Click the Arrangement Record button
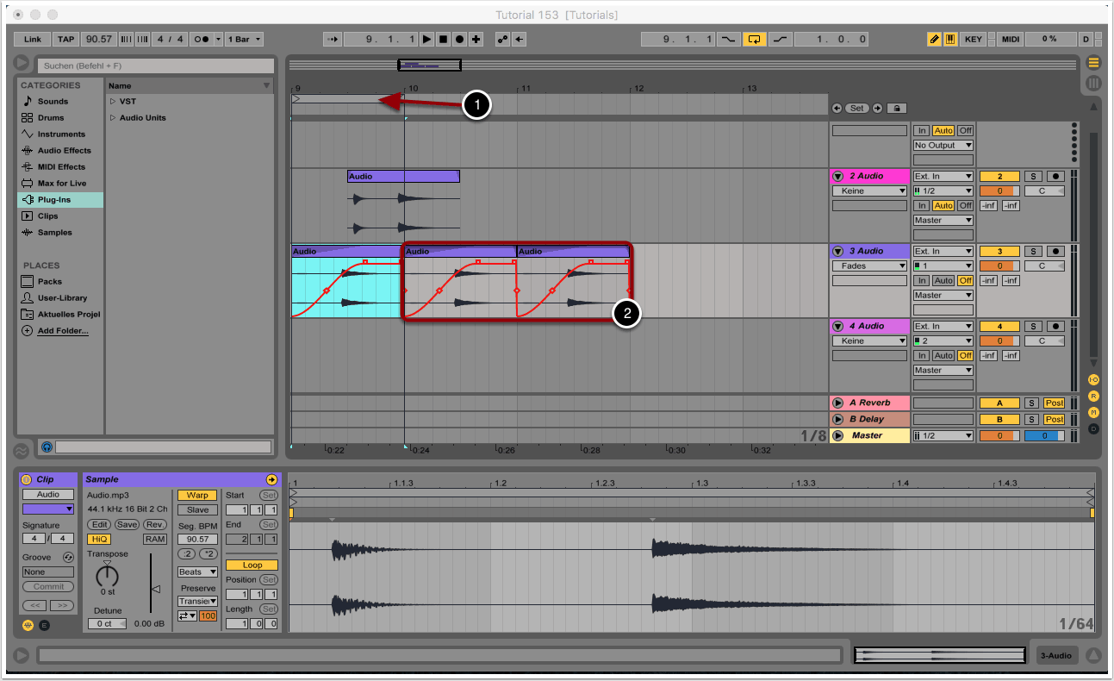This screenshot has width=1114, height=681. pyautogui.click(x=459, y=40)
